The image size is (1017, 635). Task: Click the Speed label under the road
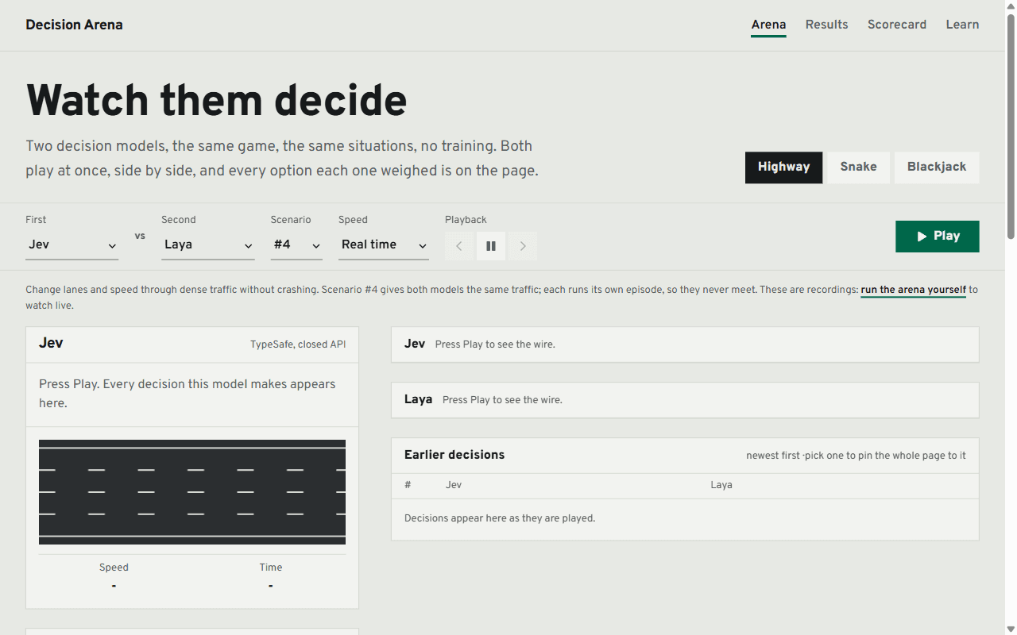[114, 568]
